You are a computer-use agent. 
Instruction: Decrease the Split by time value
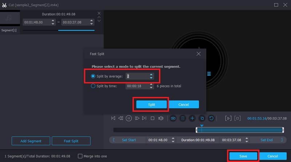[x=151, y=88]
